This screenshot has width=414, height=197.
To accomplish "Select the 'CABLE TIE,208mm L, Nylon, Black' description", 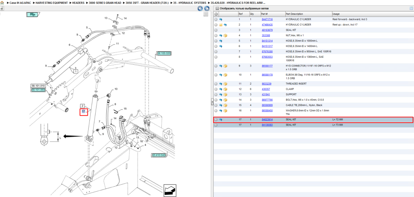I will click(304, 105).
